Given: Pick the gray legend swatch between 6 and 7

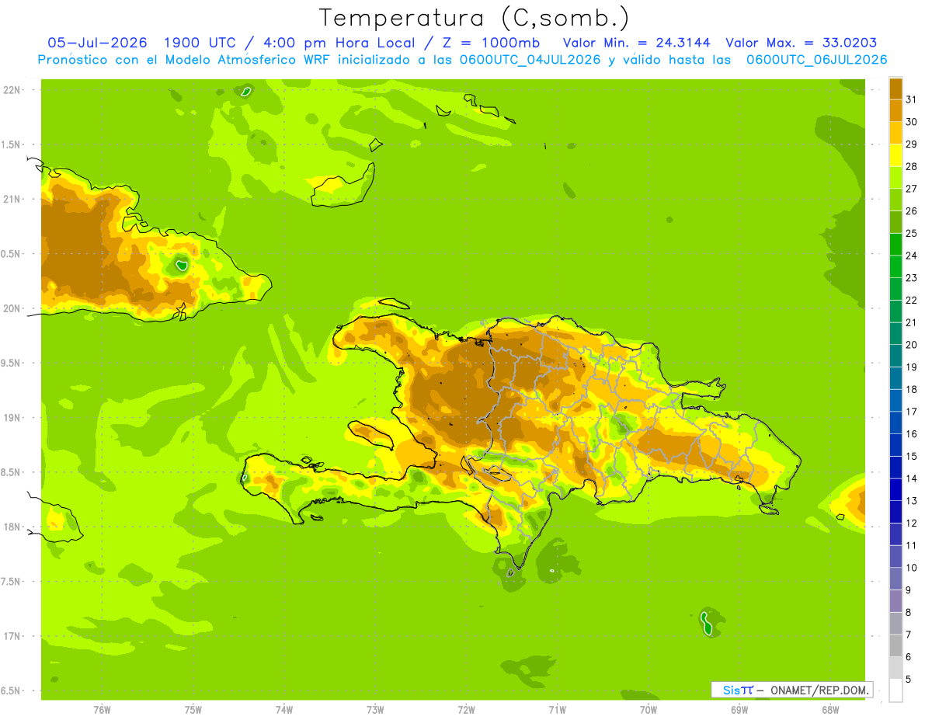Looking at the screenshot, I should (x=895, y=646).
